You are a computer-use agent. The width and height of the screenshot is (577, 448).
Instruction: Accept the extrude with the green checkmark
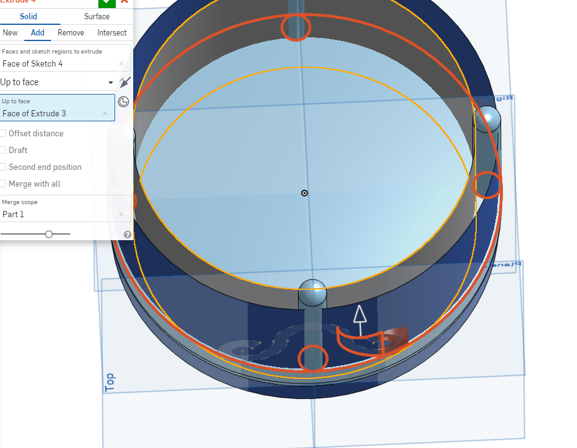click(x=106, y=3)
